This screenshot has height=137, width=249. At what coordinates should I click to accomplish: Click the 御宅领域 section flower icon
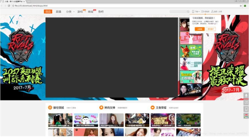pyautogui.click(x=50, y=107)
